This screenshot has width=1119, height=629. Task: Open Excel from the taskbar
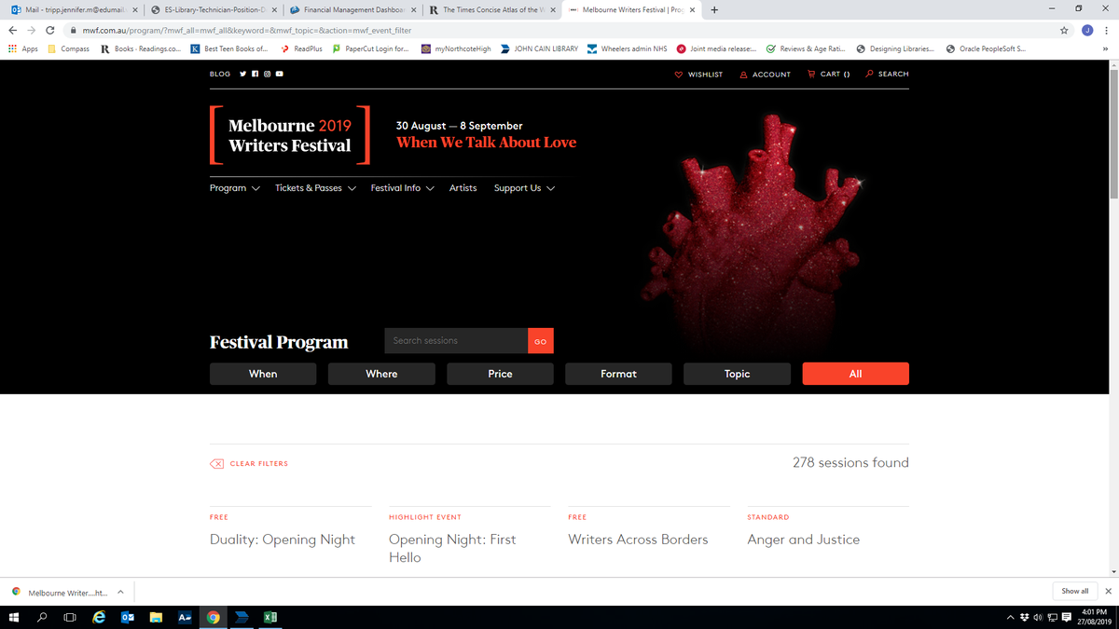(x=270, y=618)
